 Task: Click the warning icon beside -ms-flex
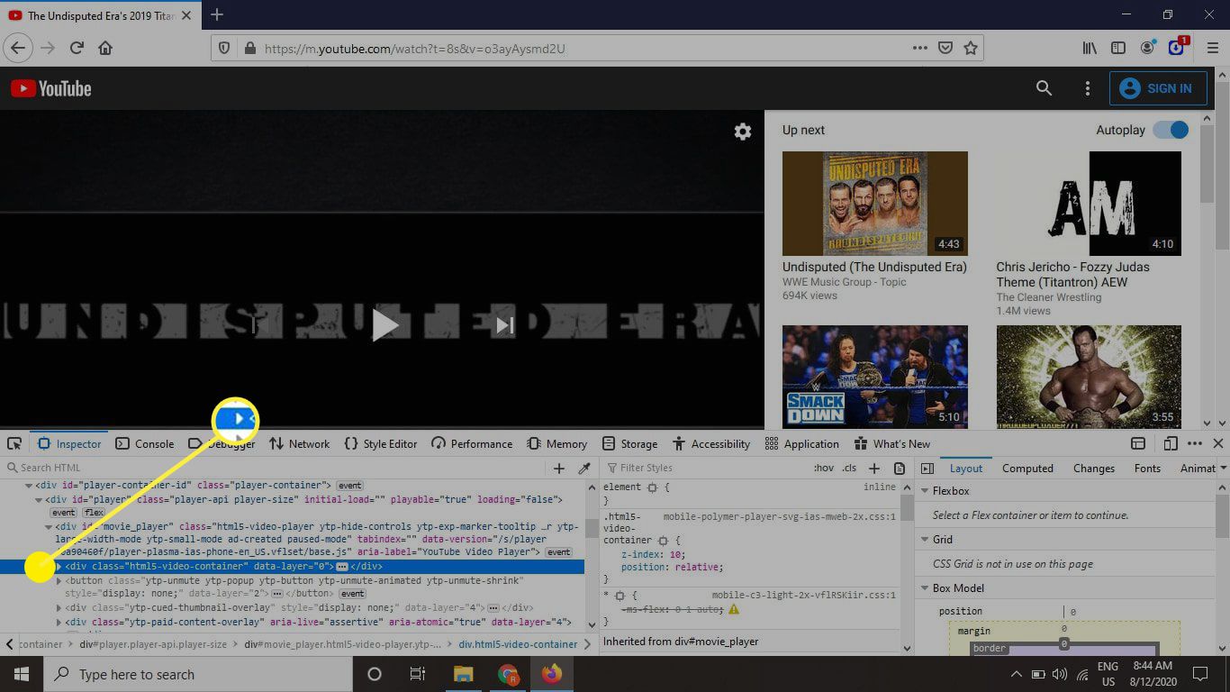tap(733, 609)
